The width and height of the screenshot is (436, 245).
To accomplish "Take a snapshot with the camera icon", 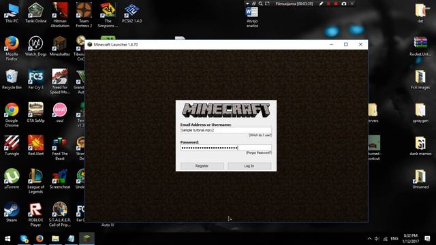I will [344, 3].
